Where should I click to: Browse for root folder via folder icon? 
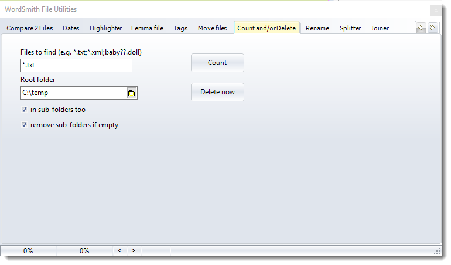(131, 93)
